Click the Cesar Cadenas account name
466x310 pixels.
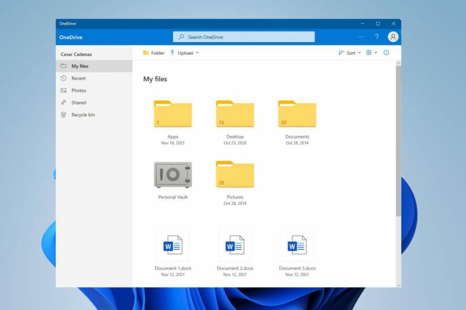pos(76,54)
